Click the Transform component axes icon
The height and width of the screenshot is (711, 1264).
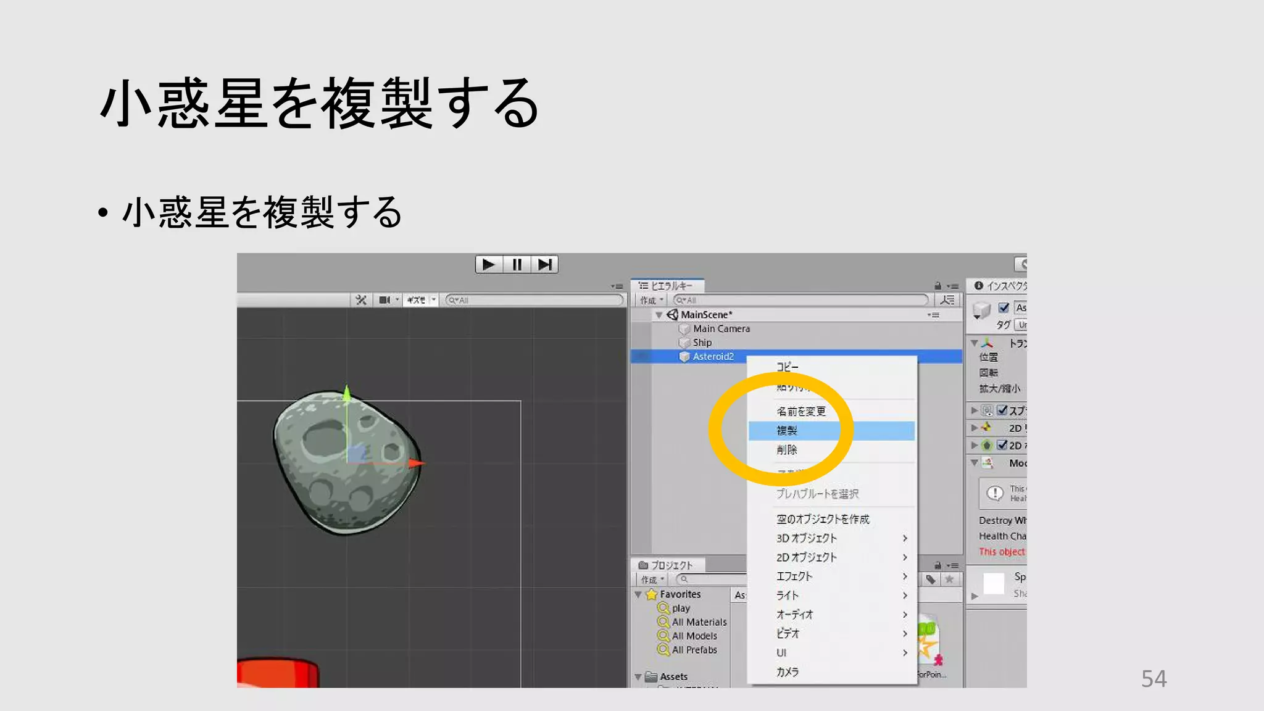pyautogui.click(x=987, y=343)
